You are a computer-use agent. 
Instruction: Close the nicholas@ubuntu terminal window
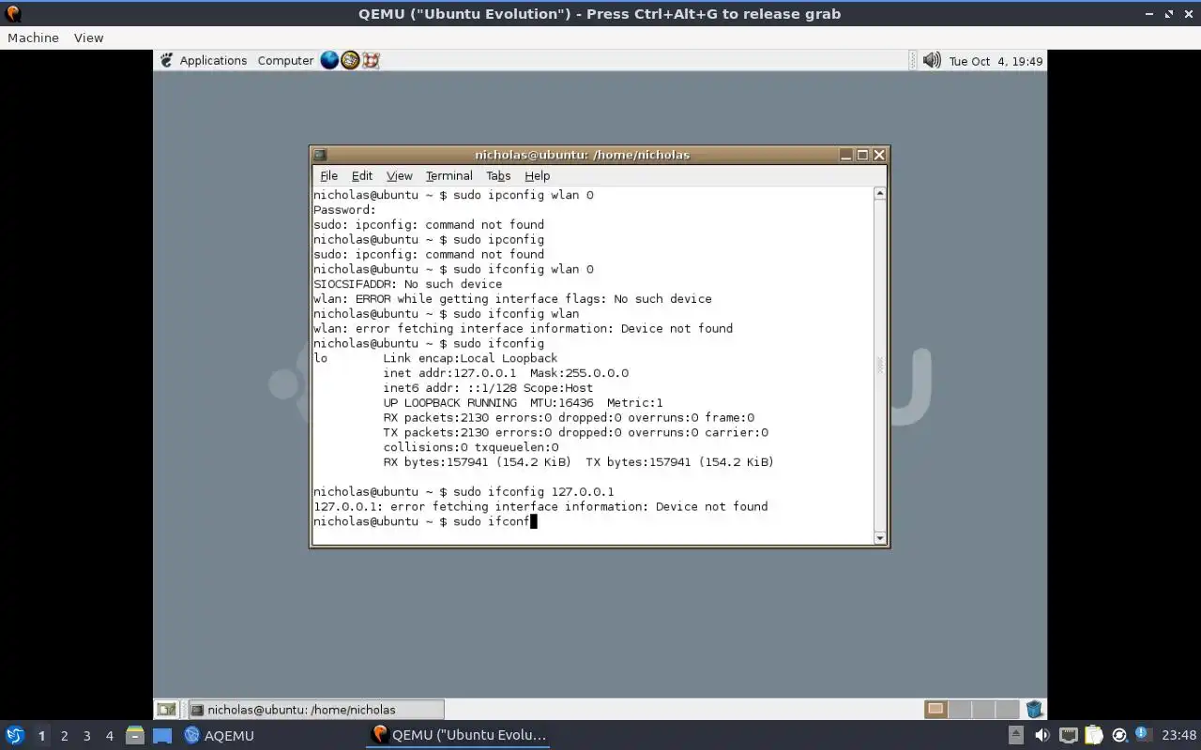pos(879,155)
